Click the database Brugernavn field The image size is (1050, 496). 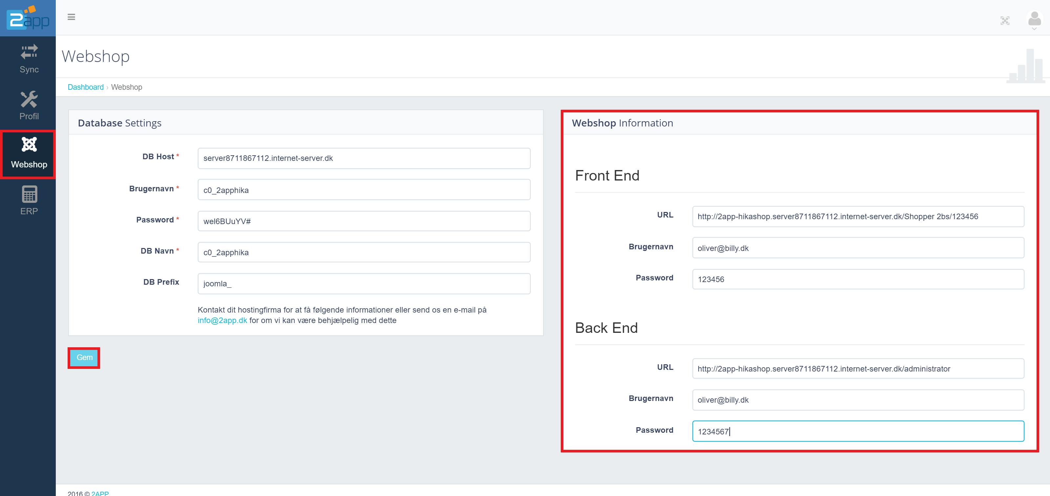coord(364,190)
